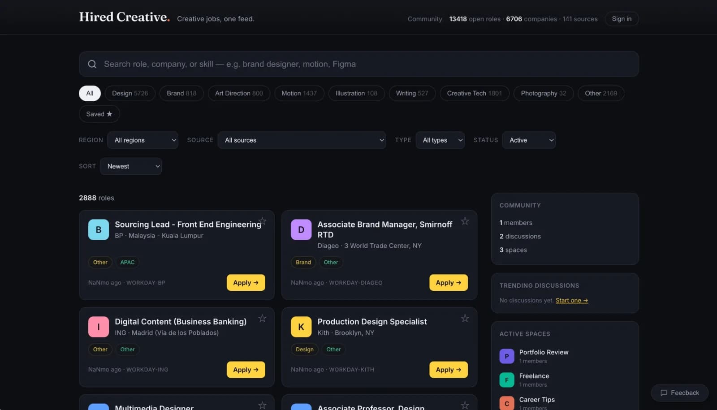Filter by Motion category
Screen dimensions: 717x410
click(x=299, y=93)
